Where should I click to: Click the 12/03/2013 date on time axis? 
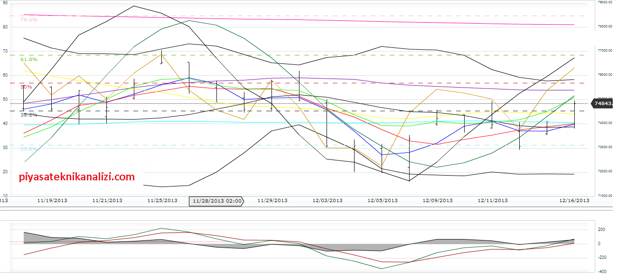click(327, 201)
